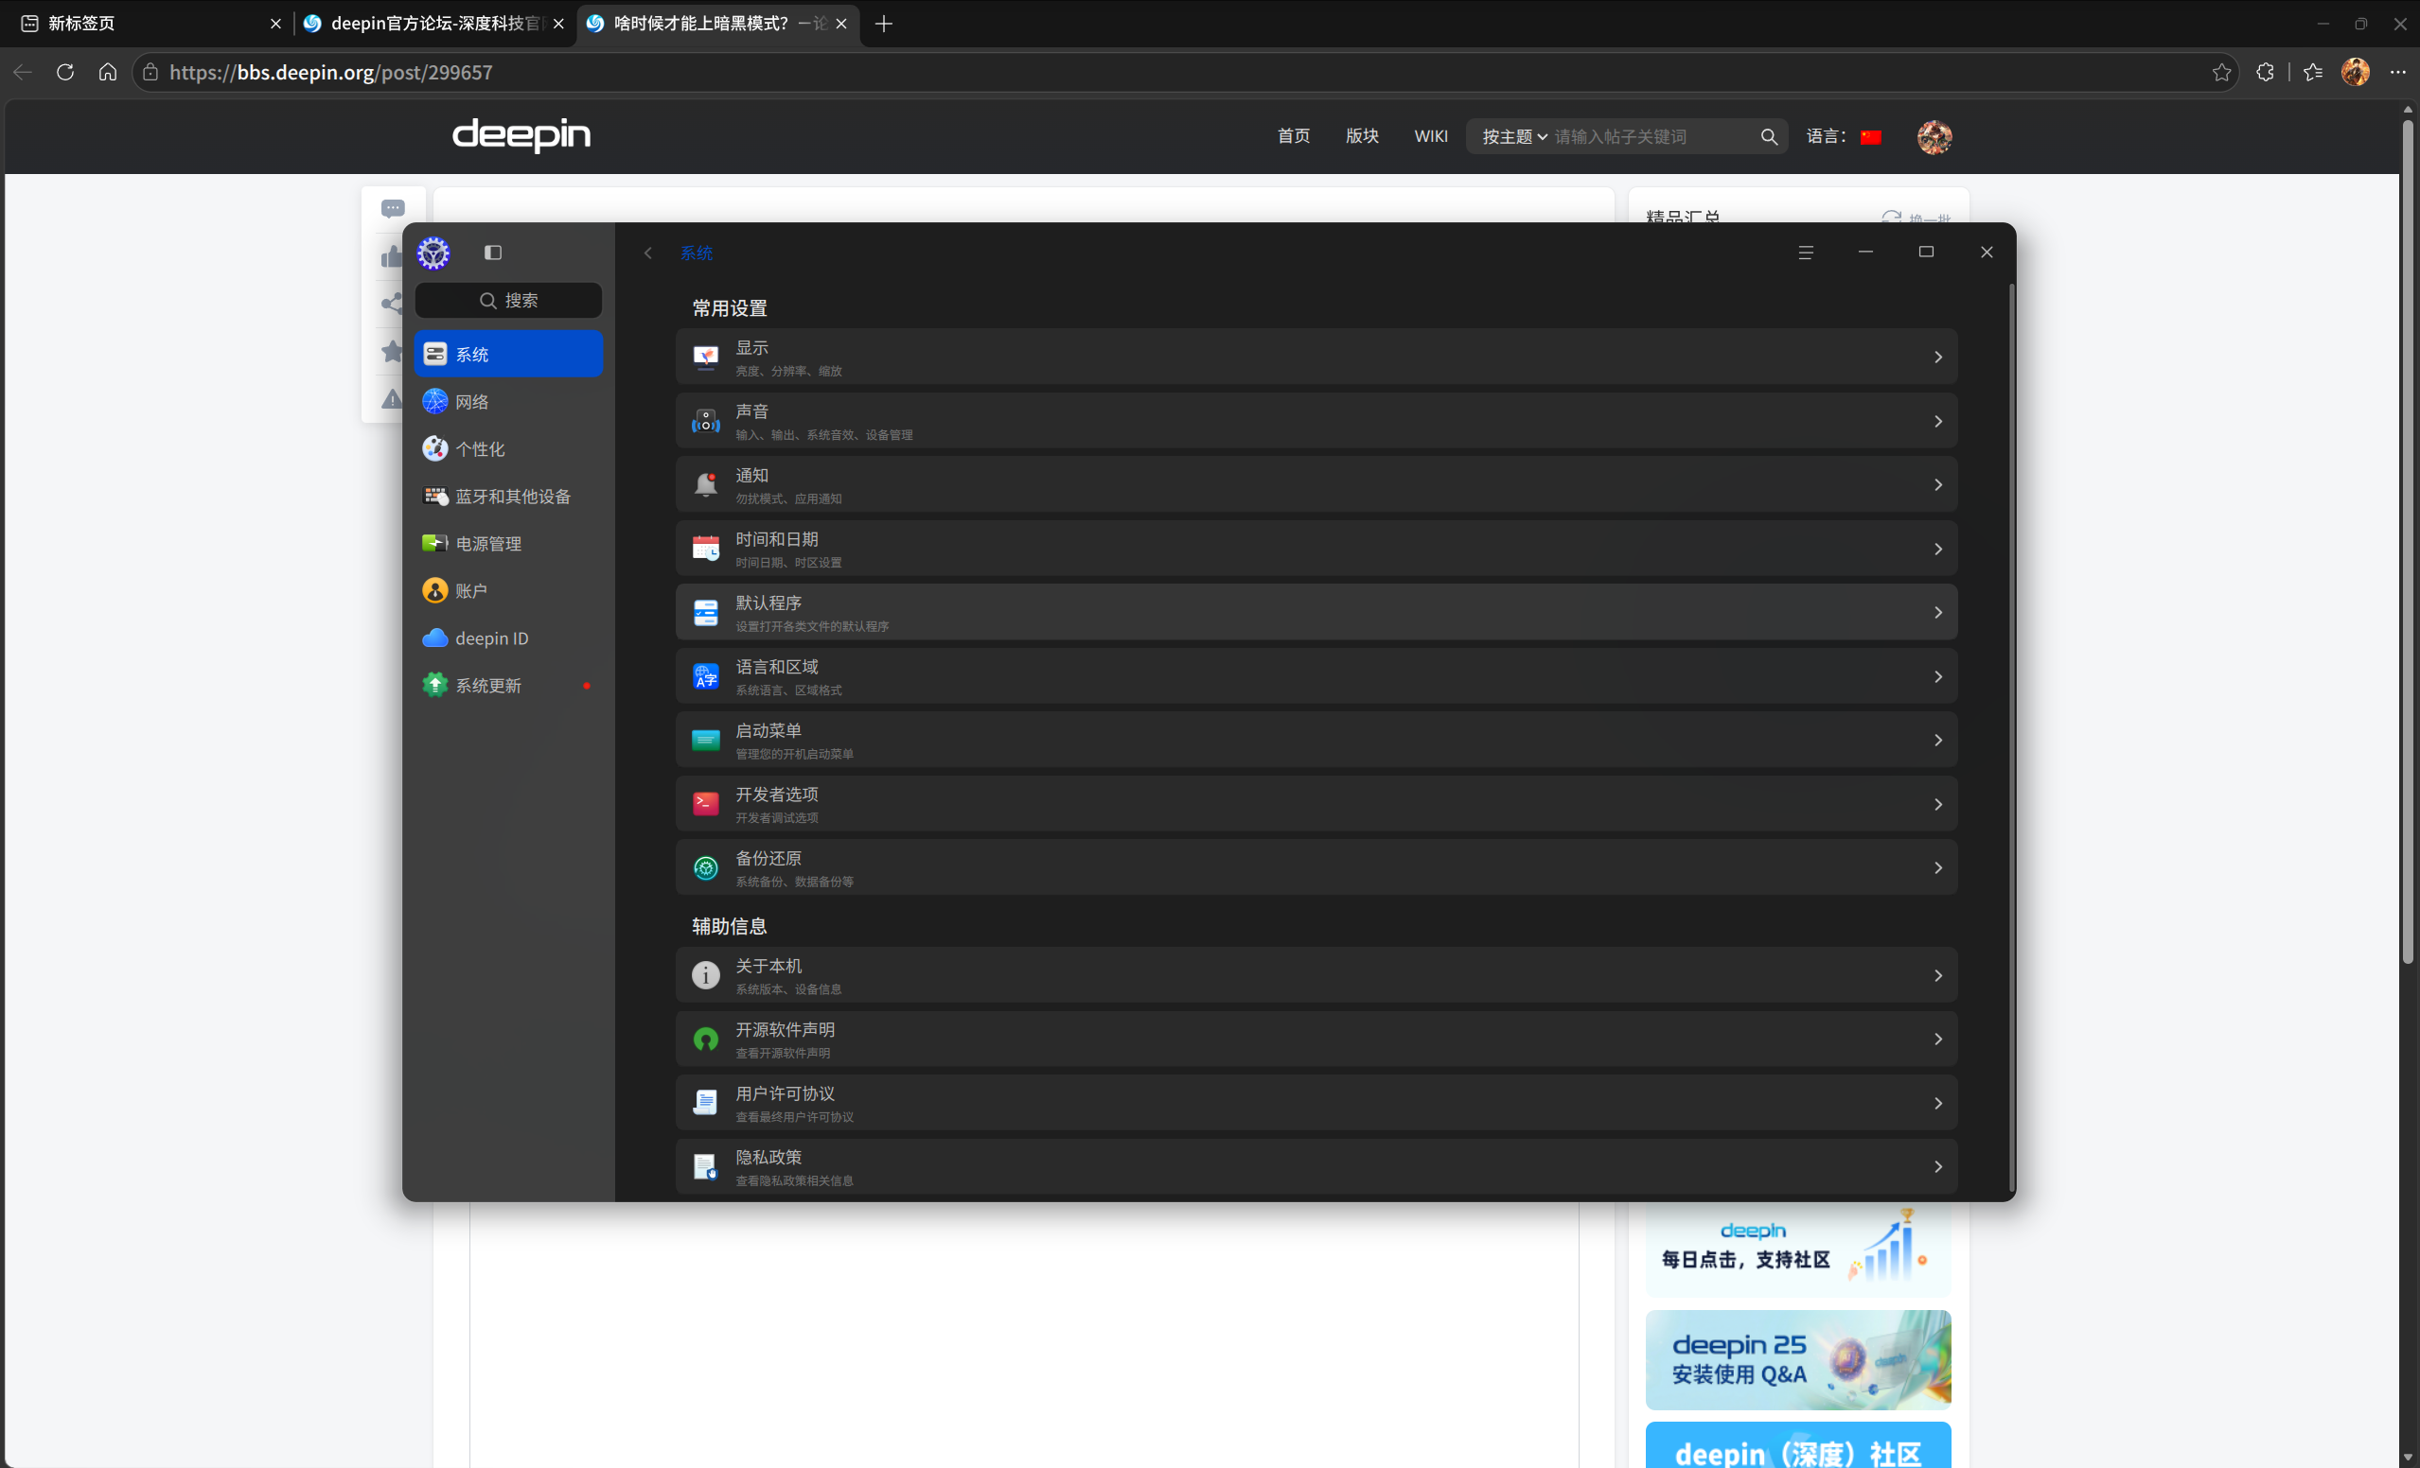Click the forum keyword search input
This screenshot has height=1468, width=2420.
click(x=1652, y=136)
